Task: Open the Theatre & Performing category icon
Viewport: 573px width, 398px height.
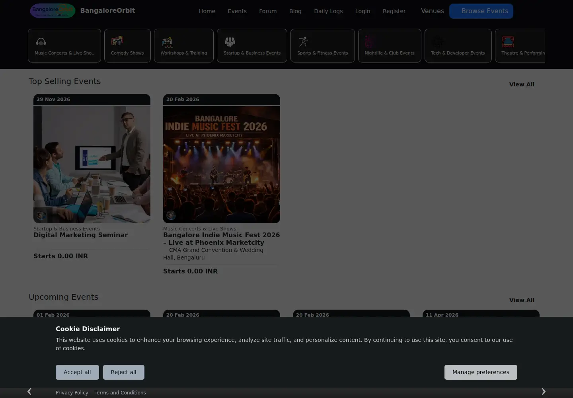Action: coord(508,41)
